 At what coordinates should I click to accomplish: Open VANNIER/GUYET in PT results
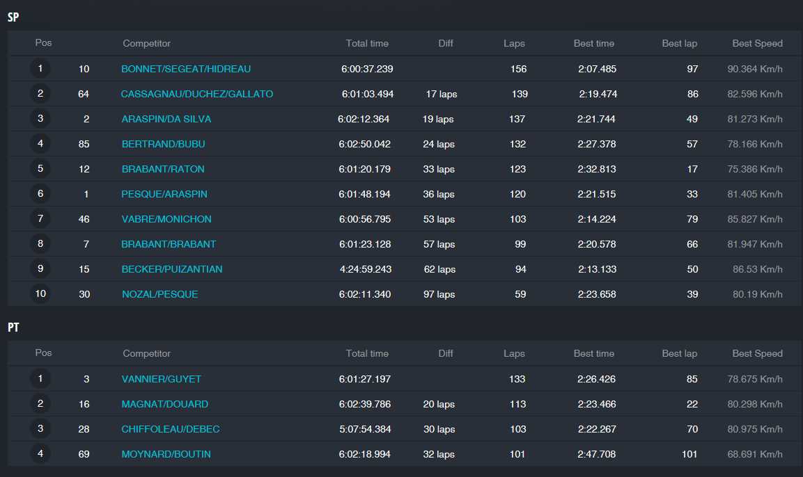click(x=161, y=379)
